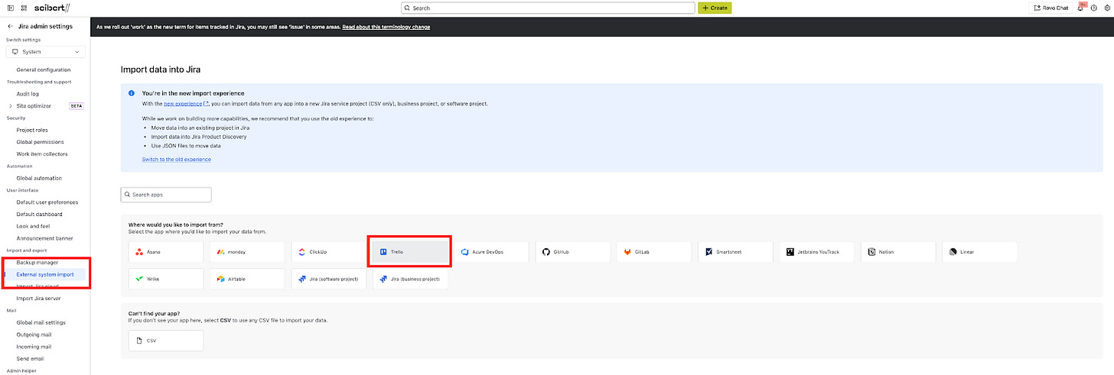Choose Airtable import tile
Image resolution: width=1114 pixels, height=375 pixels.
point(248,279)
